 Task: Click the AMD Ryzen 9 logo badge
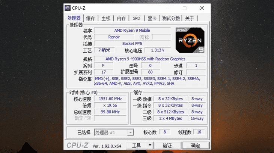(190, 40)
